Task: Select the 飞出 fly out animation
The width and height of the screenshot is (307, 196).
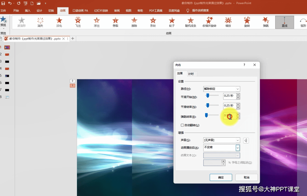Action: point(78,22)
